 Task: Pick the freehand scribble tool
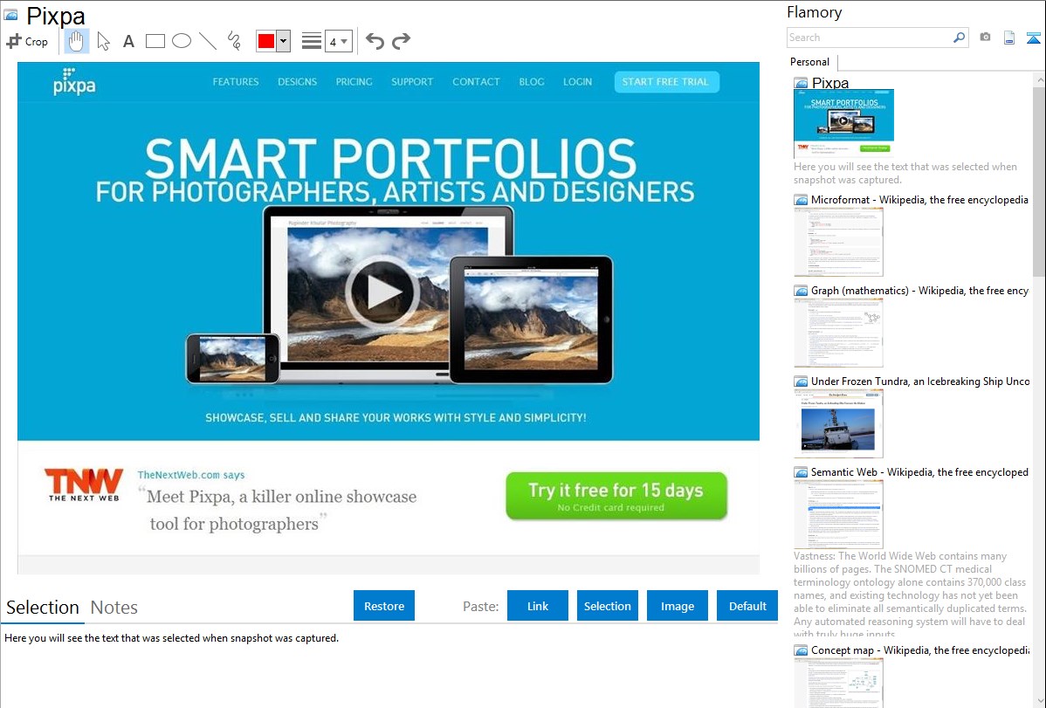pyautogui.click(x=234, y=41)
